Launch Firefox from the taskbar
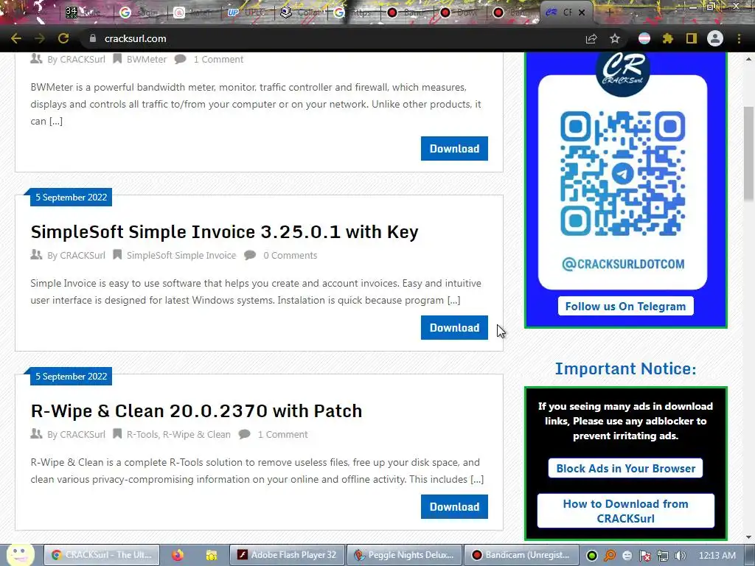Screen dimensions: 755x566 point(178,555)
